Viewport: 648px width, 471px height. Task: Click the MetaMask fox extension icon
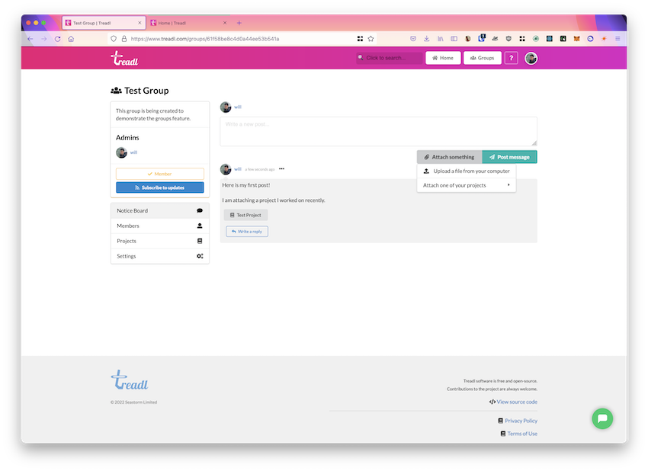coord(576,39)
